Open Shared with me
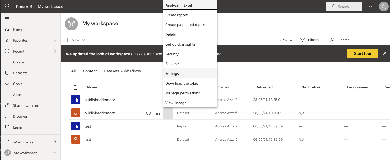 coord(30,105)
